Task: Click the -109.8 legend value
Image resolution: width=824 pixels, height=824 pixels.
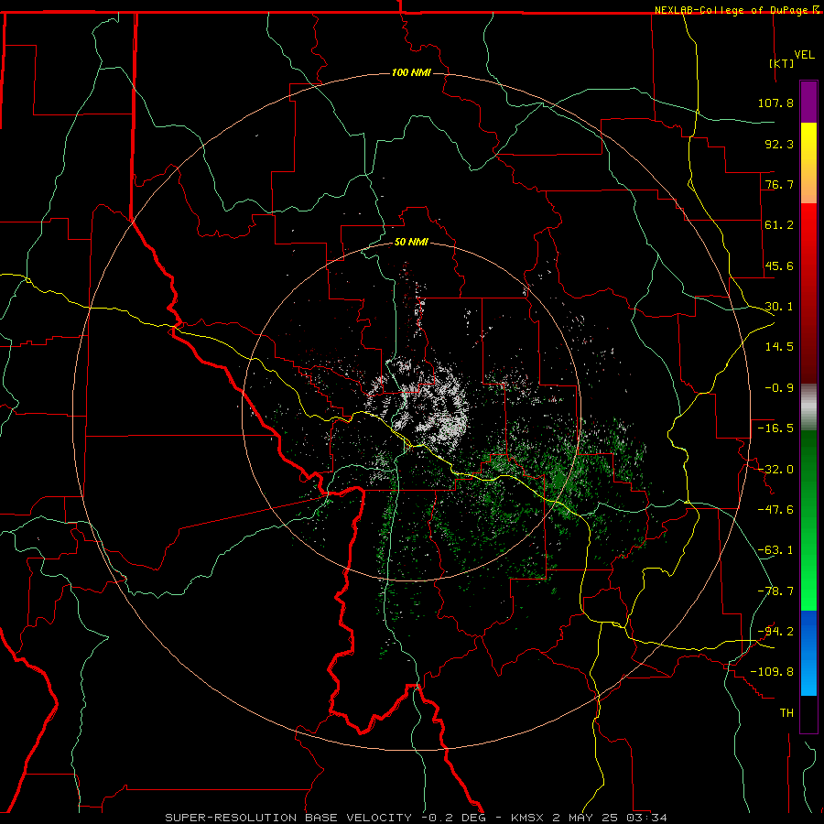Action: 772,672
